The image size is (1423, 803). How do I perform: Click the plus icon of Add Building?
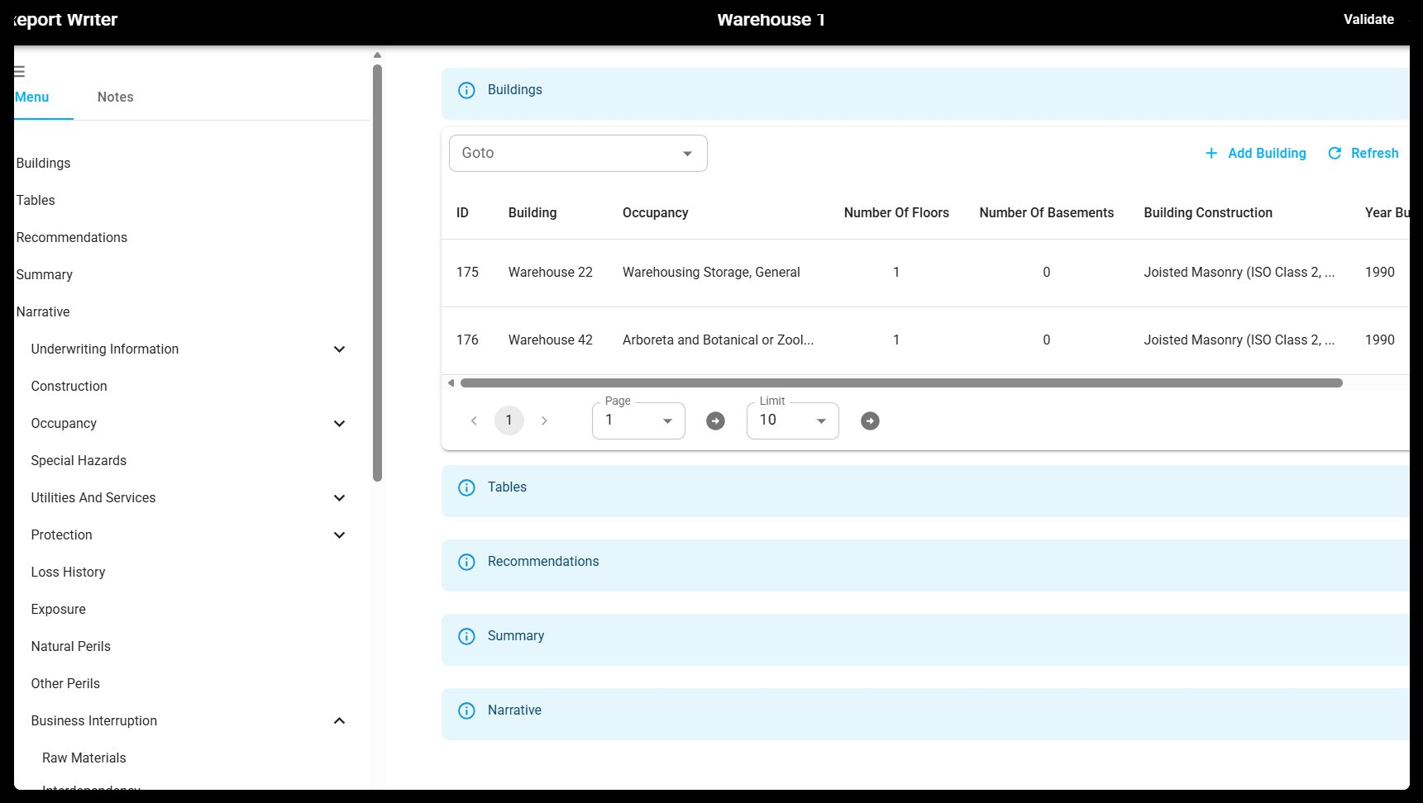(1211, 153)
